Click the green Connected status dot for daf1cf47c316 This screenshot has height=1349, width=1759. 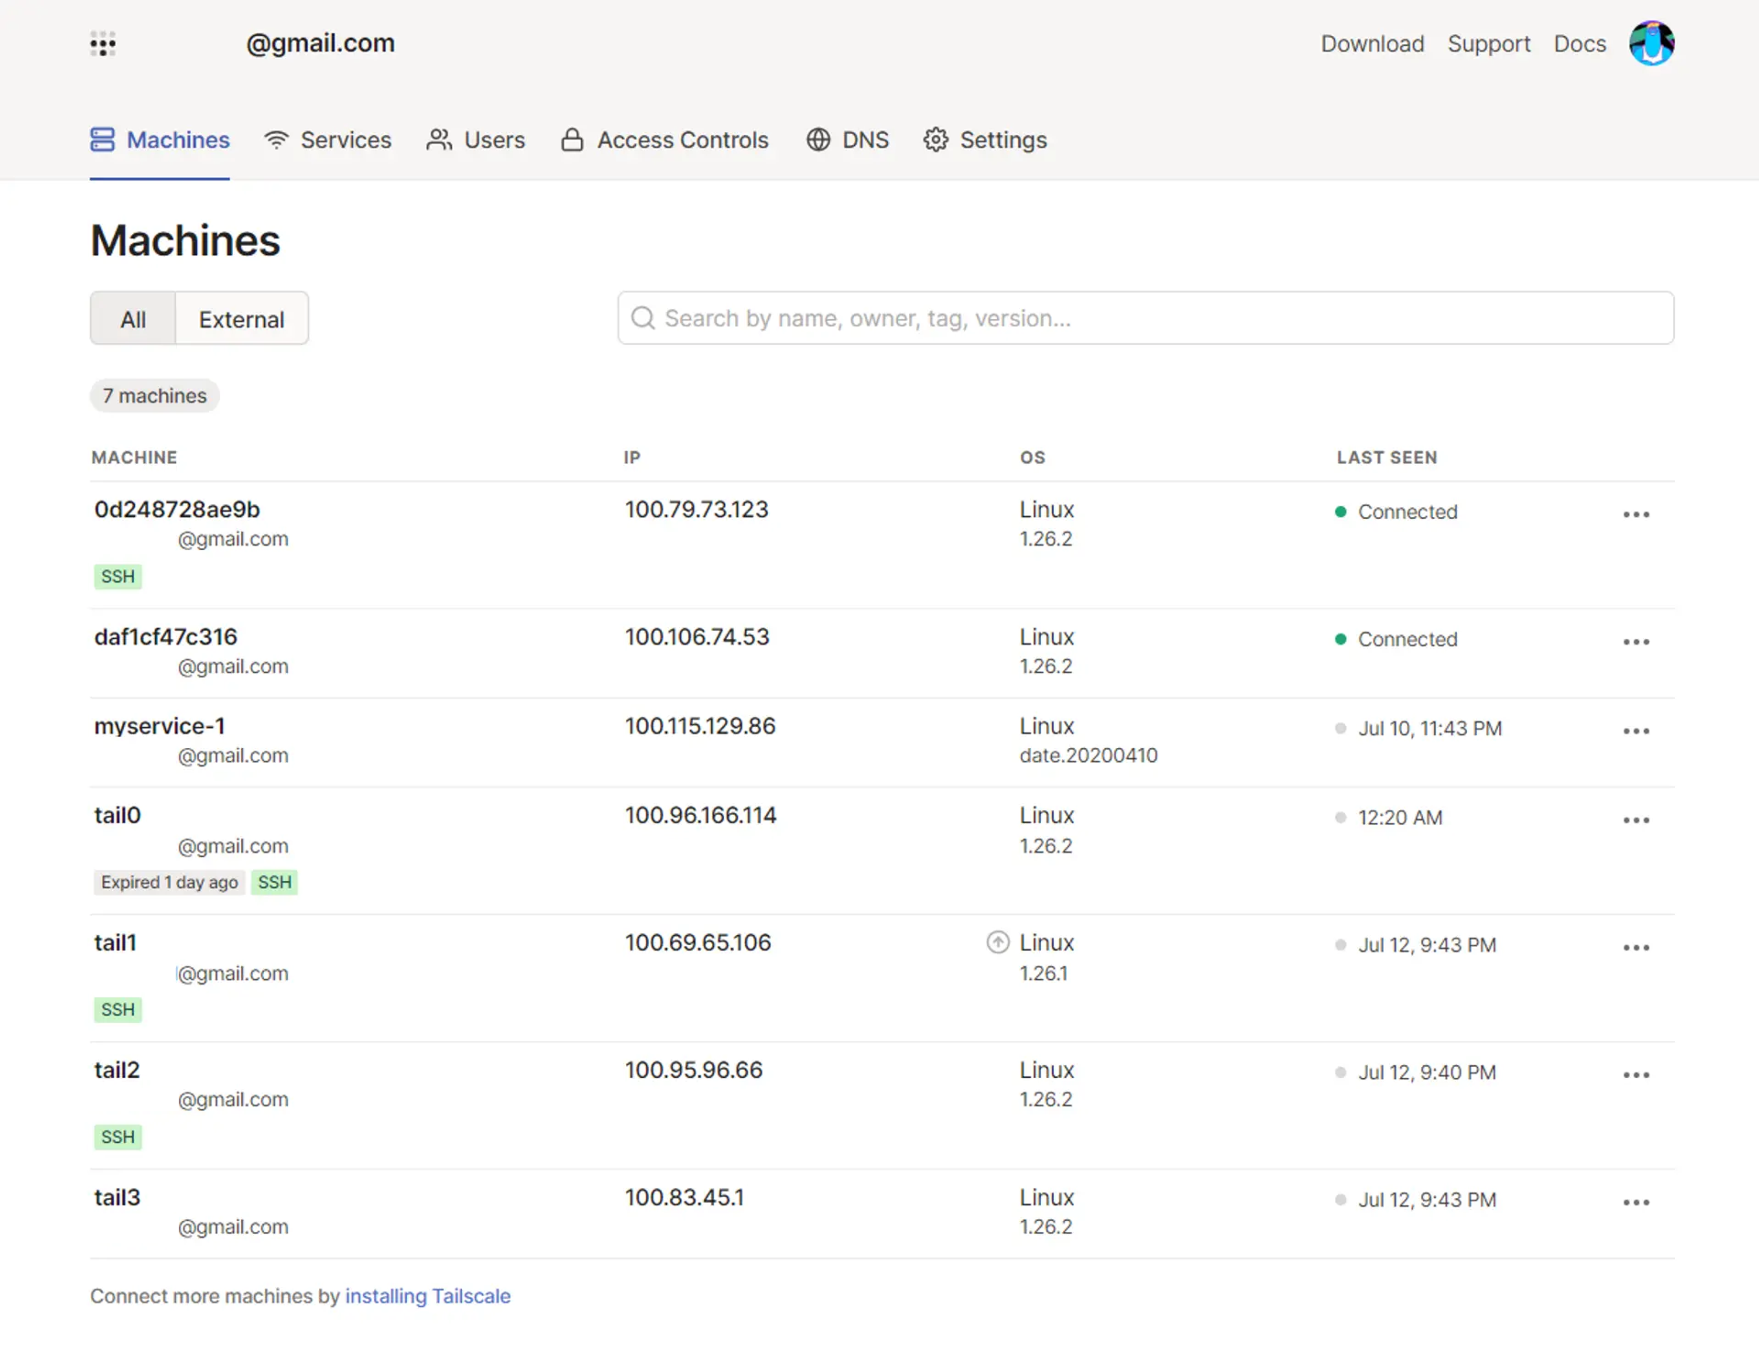pyautogui.click(x=1340, y=639)
